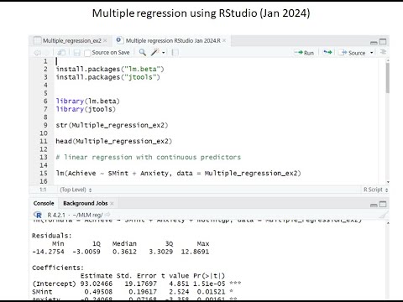Click line number 15 in gutter
This screenshot has height=302, width=403.
[44, 174]
